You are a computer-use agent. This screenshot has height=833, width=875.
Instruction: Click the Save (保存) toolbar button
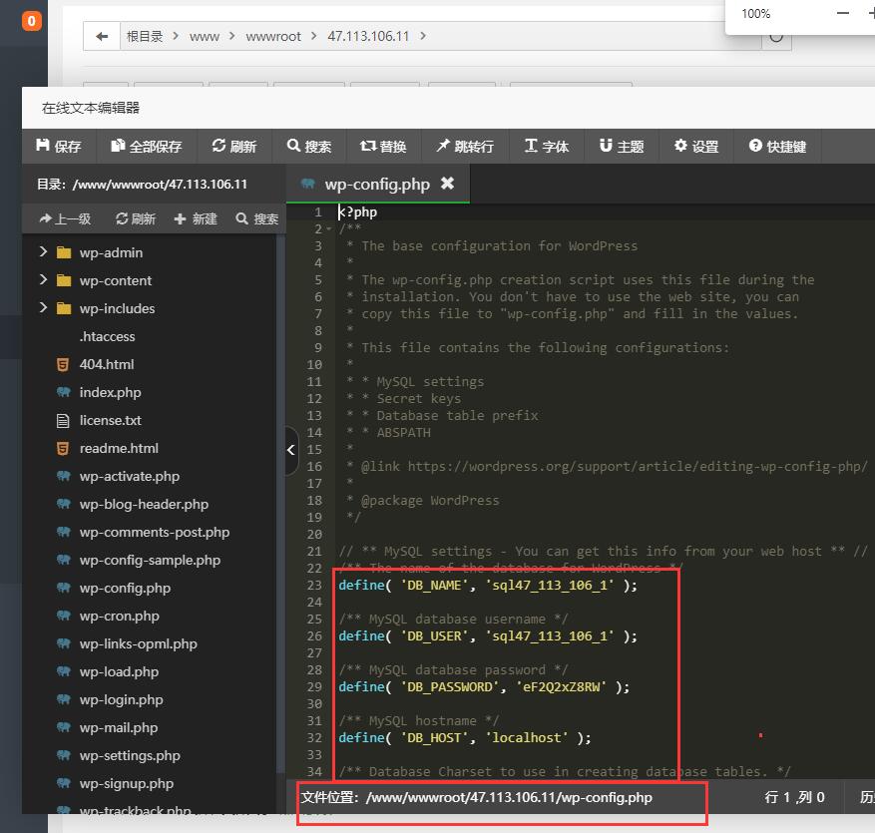coord(59,147)
